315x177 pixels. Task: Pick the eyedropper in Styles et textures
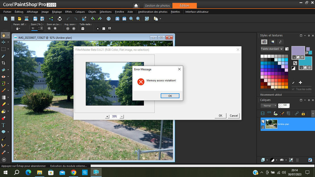click(x=294, y=83)
